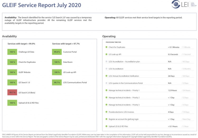Click the Data Room service label

point(68,62)
